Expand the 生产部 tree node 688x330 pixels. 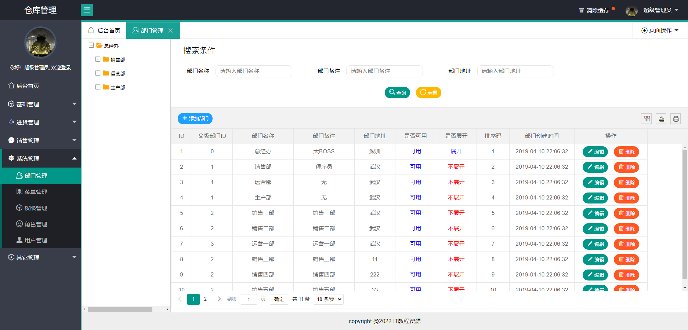tap(98, 87)
